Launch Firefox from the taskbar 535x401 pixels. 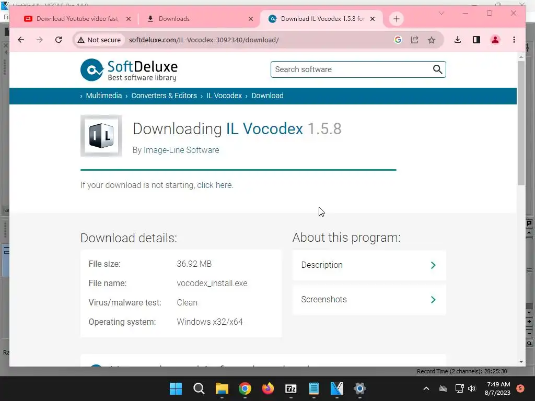[x=268, y=388]
